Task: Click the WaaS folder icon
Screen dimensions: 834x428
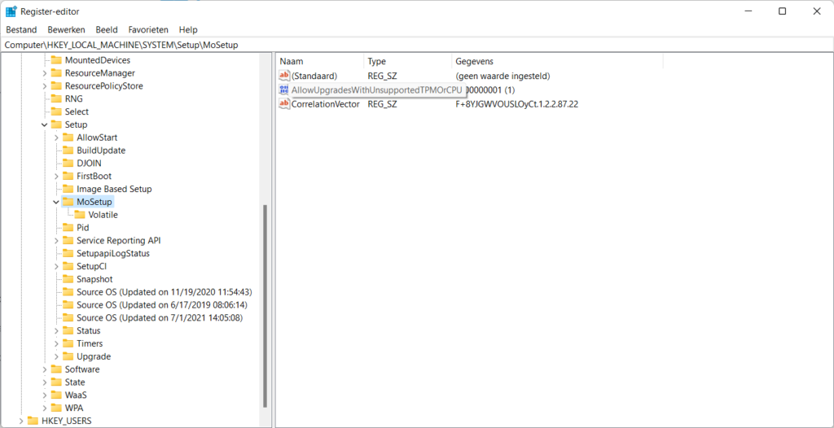Action: pyautogui.click(x=56, y=395)
